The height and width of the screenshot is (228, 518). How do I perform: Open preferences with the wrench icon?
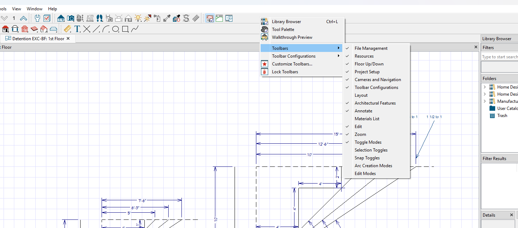(37, 18)
